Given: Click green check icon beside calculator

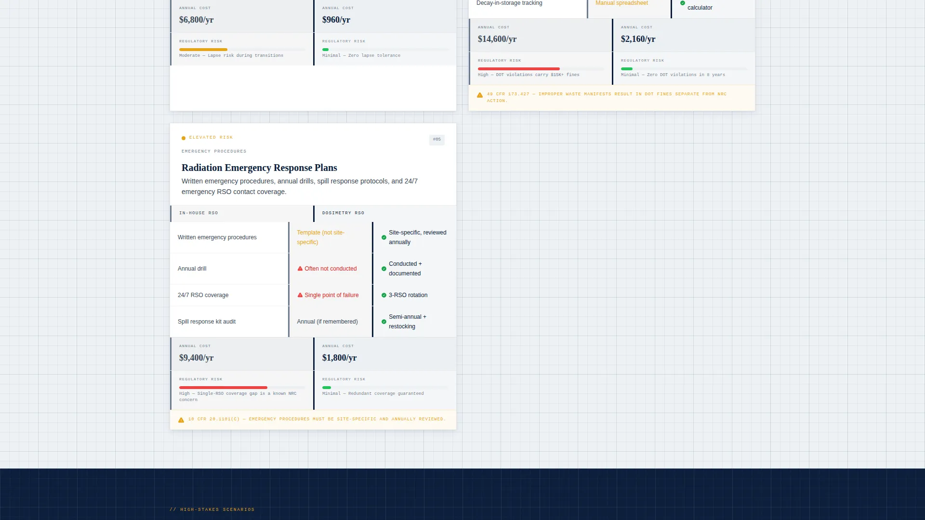Looking at the screenshot, I should [683, 3].
